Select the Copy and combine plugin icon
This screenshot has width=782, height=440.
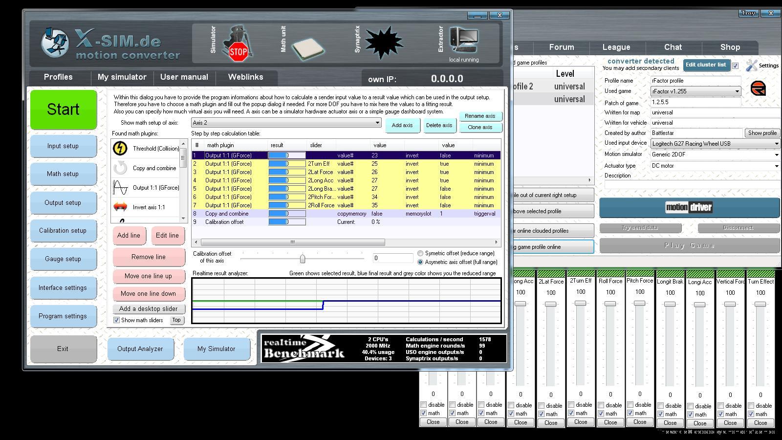[x=120, y=168]
